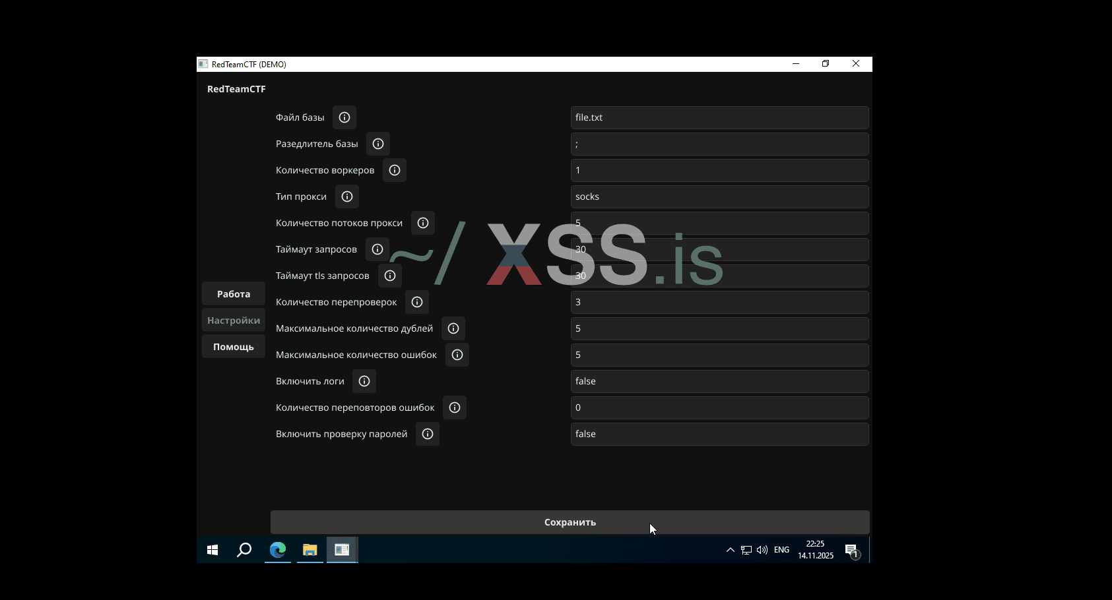Click the Файл базы field with file.txt
Viewport: 1112px width, 600px height.
(x=719, y=117)
